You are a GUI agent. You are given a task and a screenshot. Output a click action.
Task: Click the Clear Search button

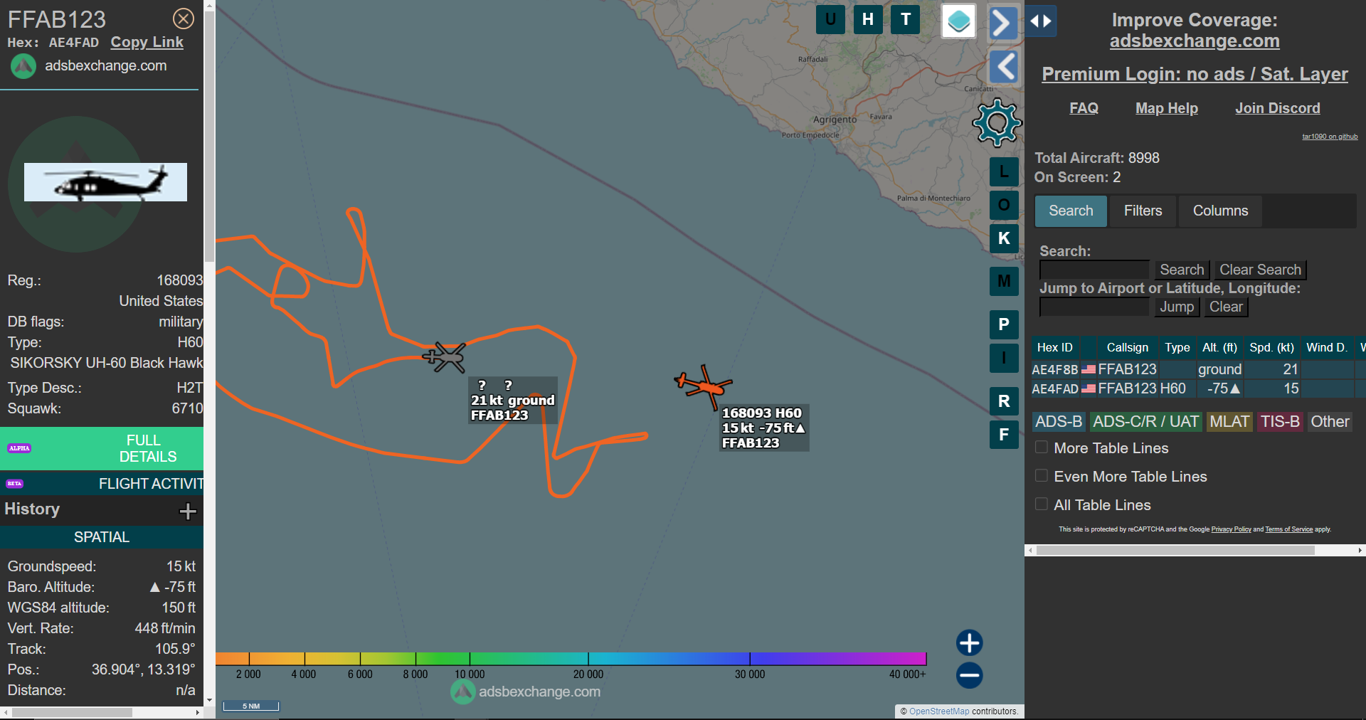click(1260, 270)
